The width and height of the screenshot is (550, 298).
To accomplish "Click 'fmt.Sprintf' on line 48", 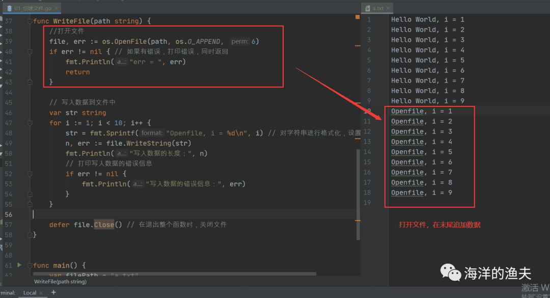I will coord(112,133).
